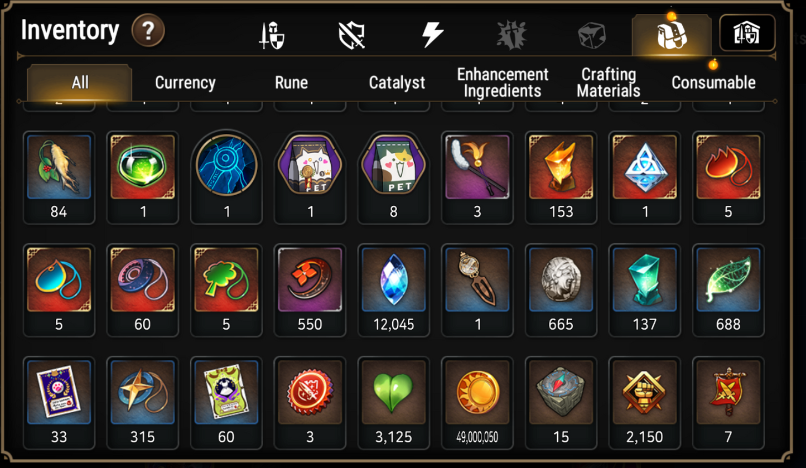
Task: Select the sword and shield equipment icon
Action: [271, 36]
